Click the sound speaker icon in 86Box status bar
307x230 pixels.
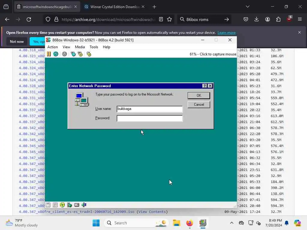click(x=84, y=205)
